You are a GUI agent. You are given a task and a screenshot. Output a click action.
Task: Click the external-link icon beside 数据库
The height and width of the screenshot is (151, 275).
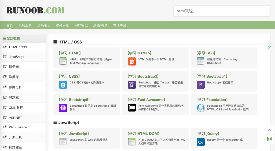pos(5,77)
